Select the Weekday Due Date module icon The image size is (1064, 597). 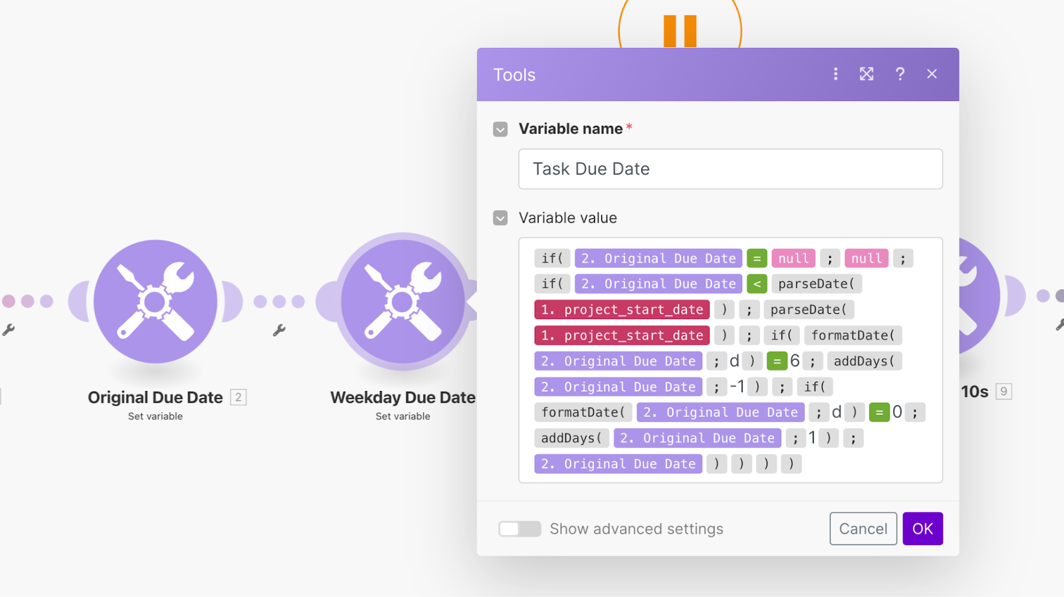coord(403,301)
